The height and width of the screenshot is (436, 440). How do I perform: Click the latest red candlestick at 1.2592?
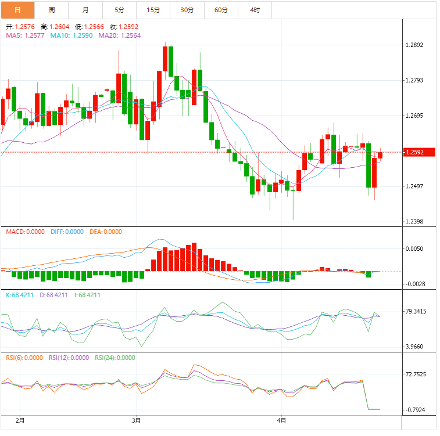click(x=380, y=155)
